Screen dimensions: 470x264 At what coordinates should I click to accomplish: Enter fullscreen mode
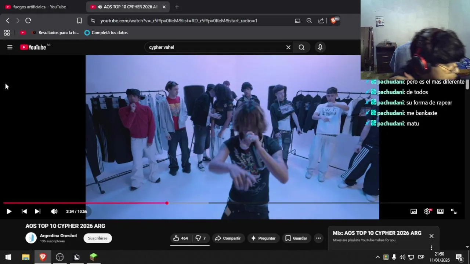454,212
